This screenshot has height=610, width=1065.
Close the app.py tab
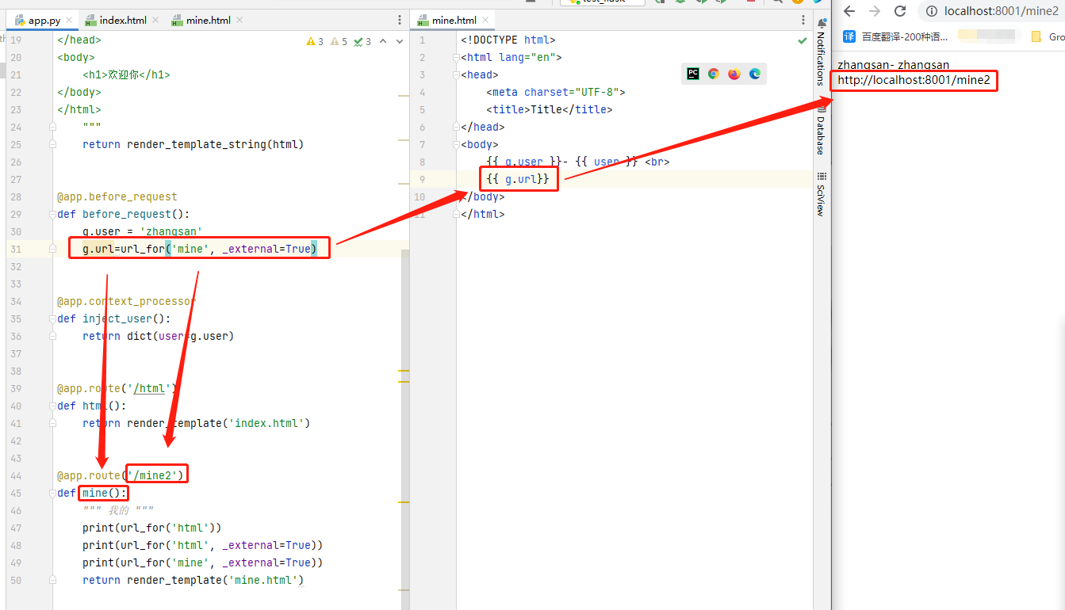(x=69, y=20)
